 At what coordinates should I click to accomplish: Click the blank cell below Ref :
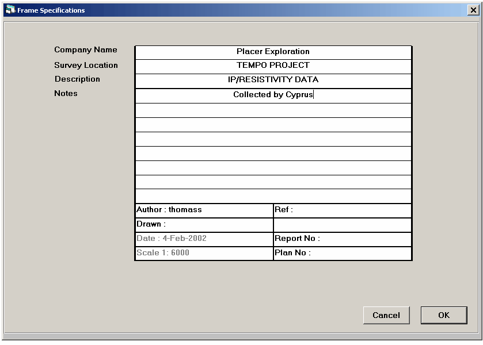click(343, 225)
